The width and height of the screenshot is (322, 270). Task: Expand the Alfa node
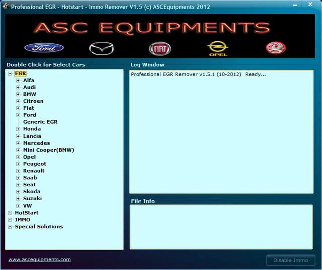(x=18, y=81)
